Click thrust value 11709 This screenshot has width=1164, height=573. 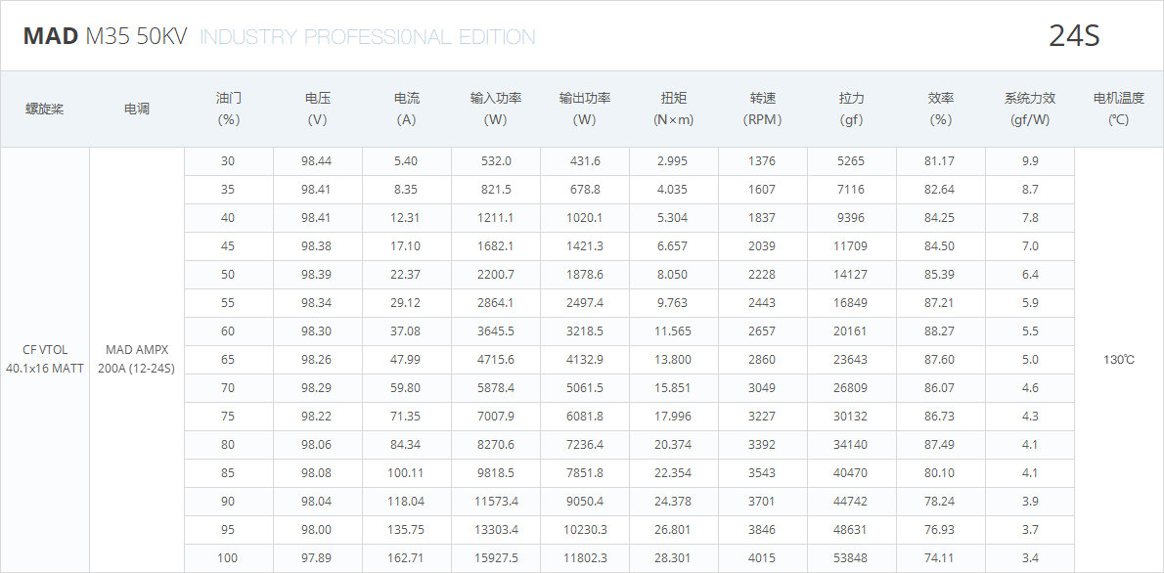point(851,245)
